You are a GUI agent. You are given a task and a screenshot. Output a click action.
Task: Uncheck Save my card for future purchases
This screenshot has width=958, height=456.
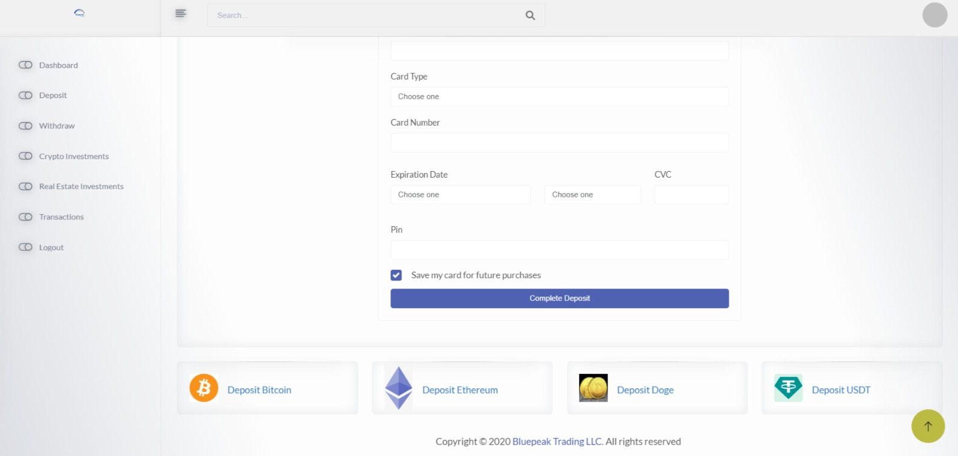click(x=396, y=275)
